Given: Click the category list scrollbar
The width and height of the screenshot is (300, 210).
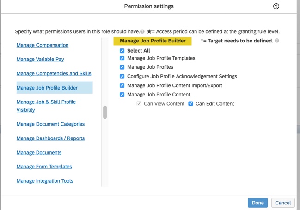Looking at the screenshot, I should point(105,112).
